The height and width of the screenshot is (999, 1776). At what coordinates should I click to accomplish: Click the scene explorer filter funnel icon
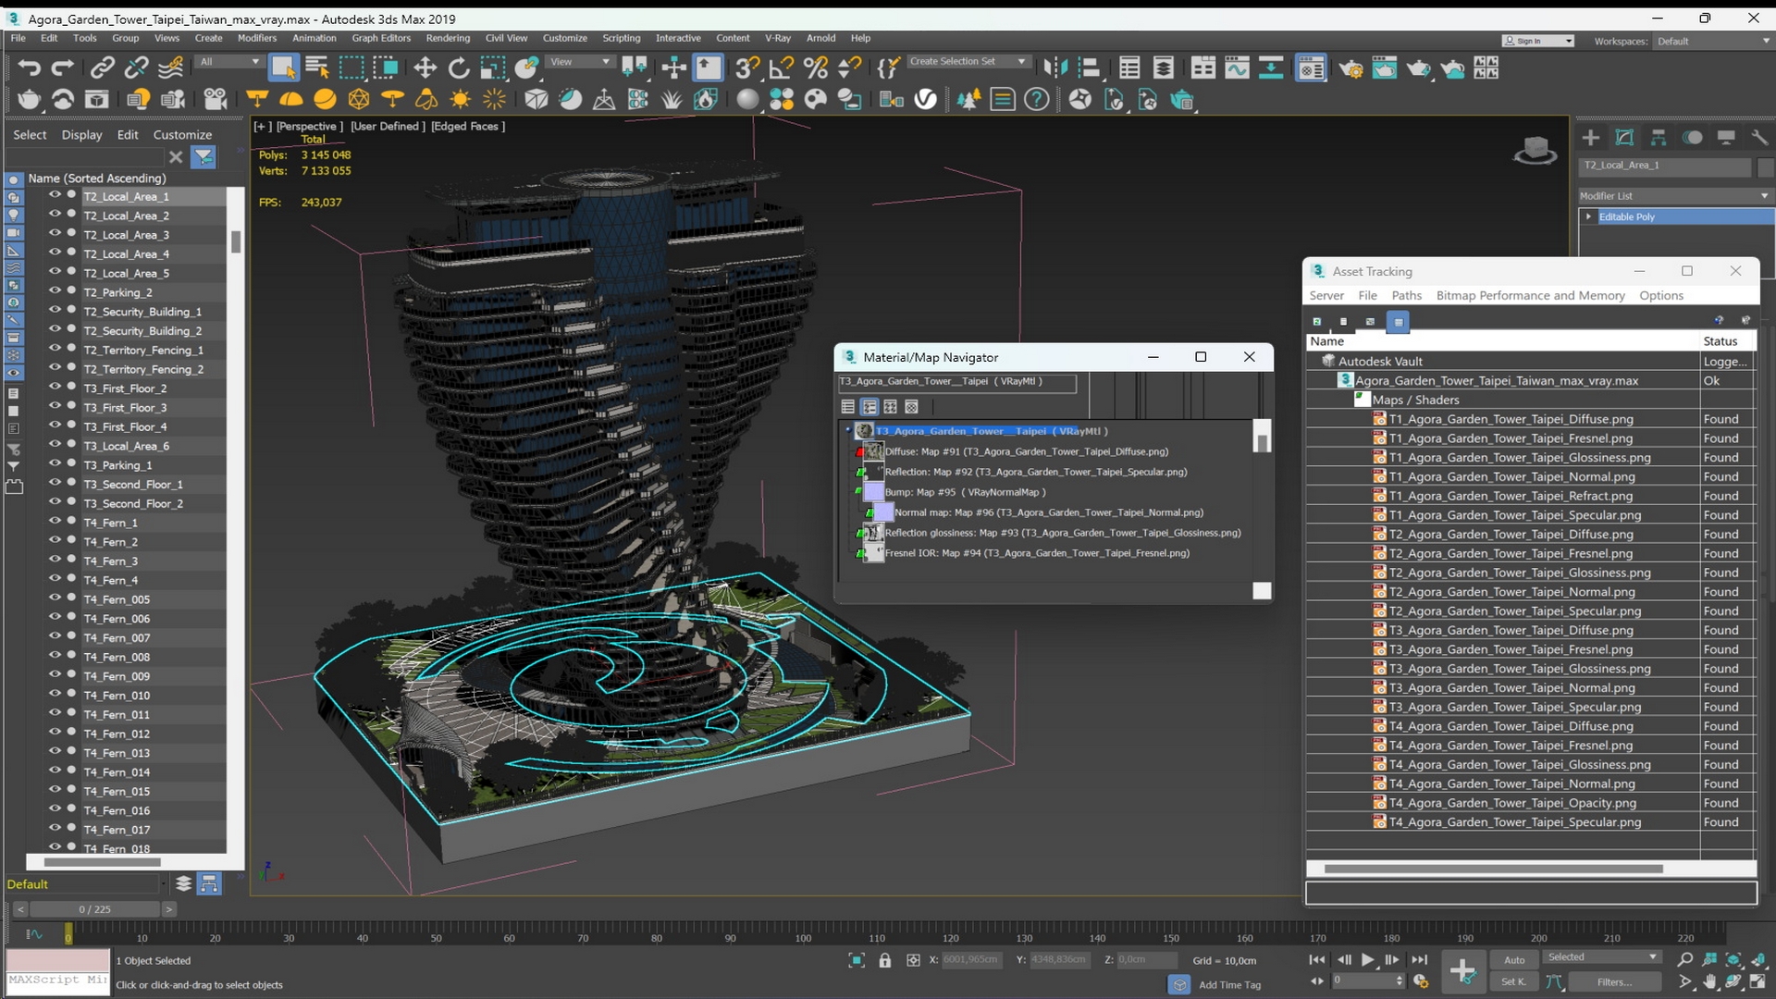coord(203,157)
